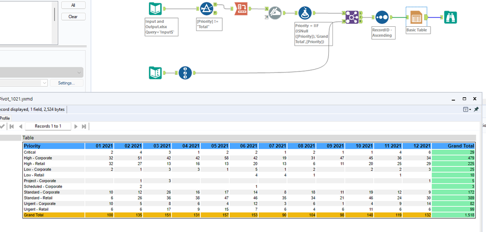Open Settings... in configuration panel
This screenshot has width=486, height=232.
point(66,83)
